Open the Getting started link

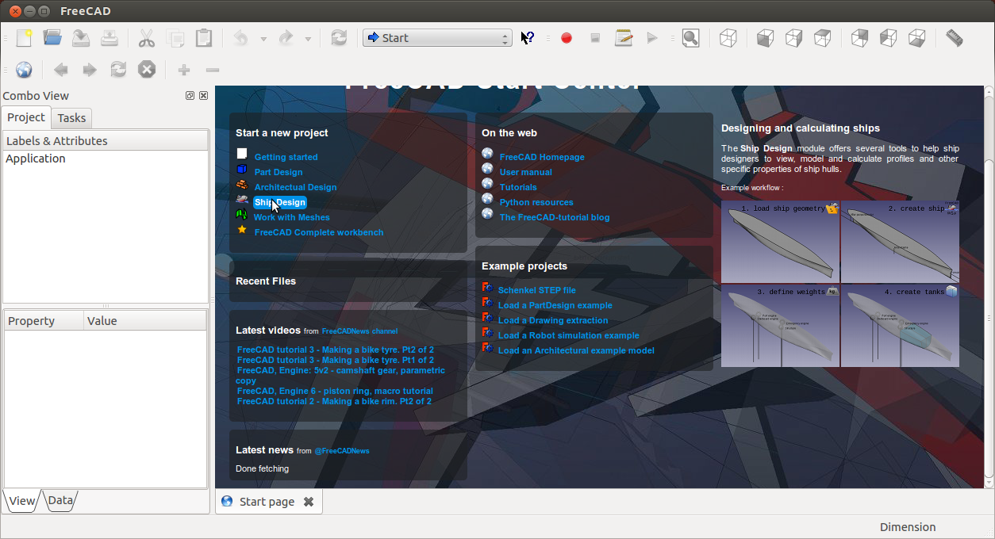(286, 157)
